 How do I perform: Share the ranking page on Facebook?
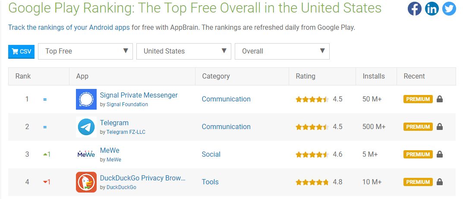click(415, 9)
